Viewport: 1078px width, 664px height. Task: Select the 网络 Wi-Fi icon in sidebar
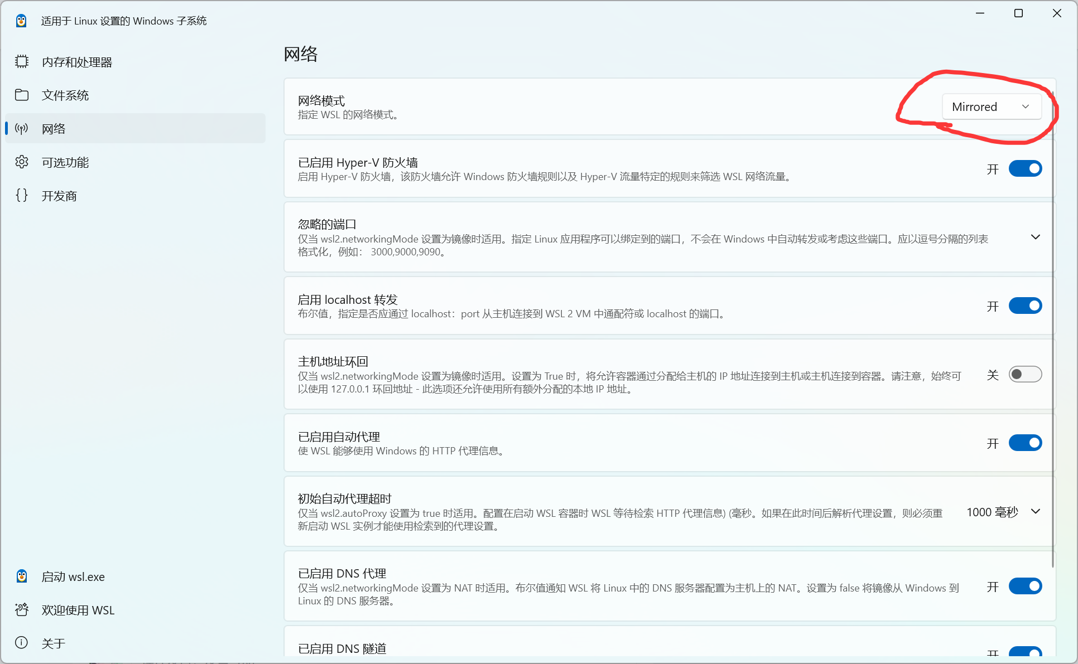22,128
